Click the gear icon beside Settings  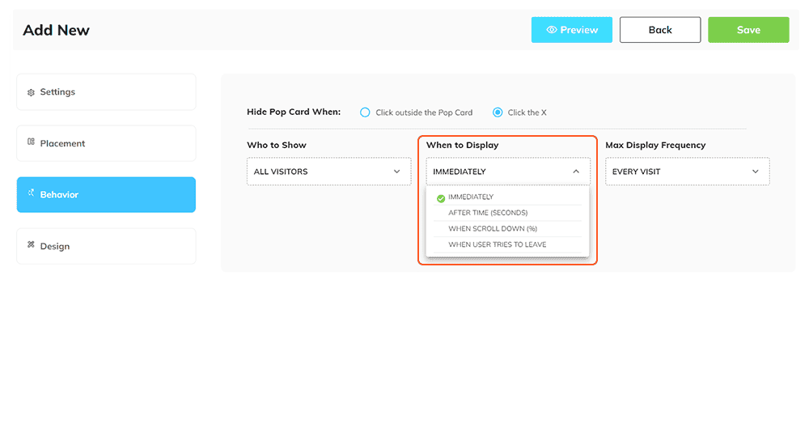pyautogui.click(x=31, y=92)
